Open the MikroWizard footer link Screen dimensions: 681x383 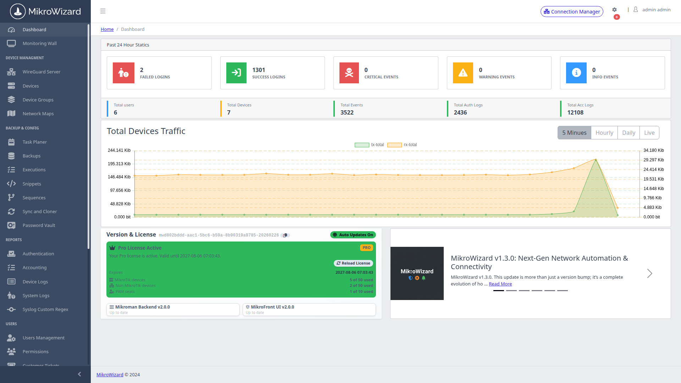(110, 374)
